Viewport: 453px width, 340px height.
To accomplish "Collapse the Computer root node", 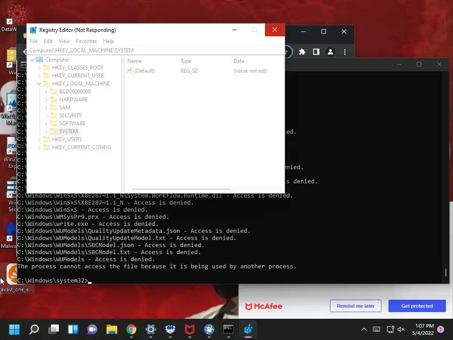I will click(32, 60).
